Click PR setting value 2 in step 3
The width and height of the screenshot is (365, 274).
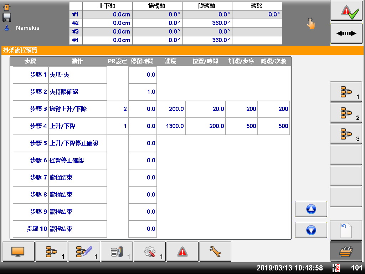pyautogui.click(x=118, y=109)
